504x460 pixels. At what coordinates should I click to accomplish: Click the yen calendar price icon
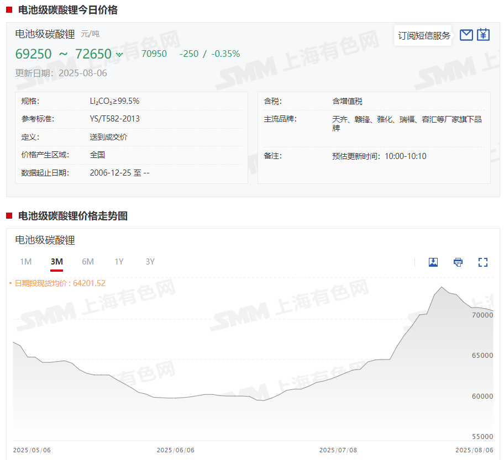pos(484,35)
